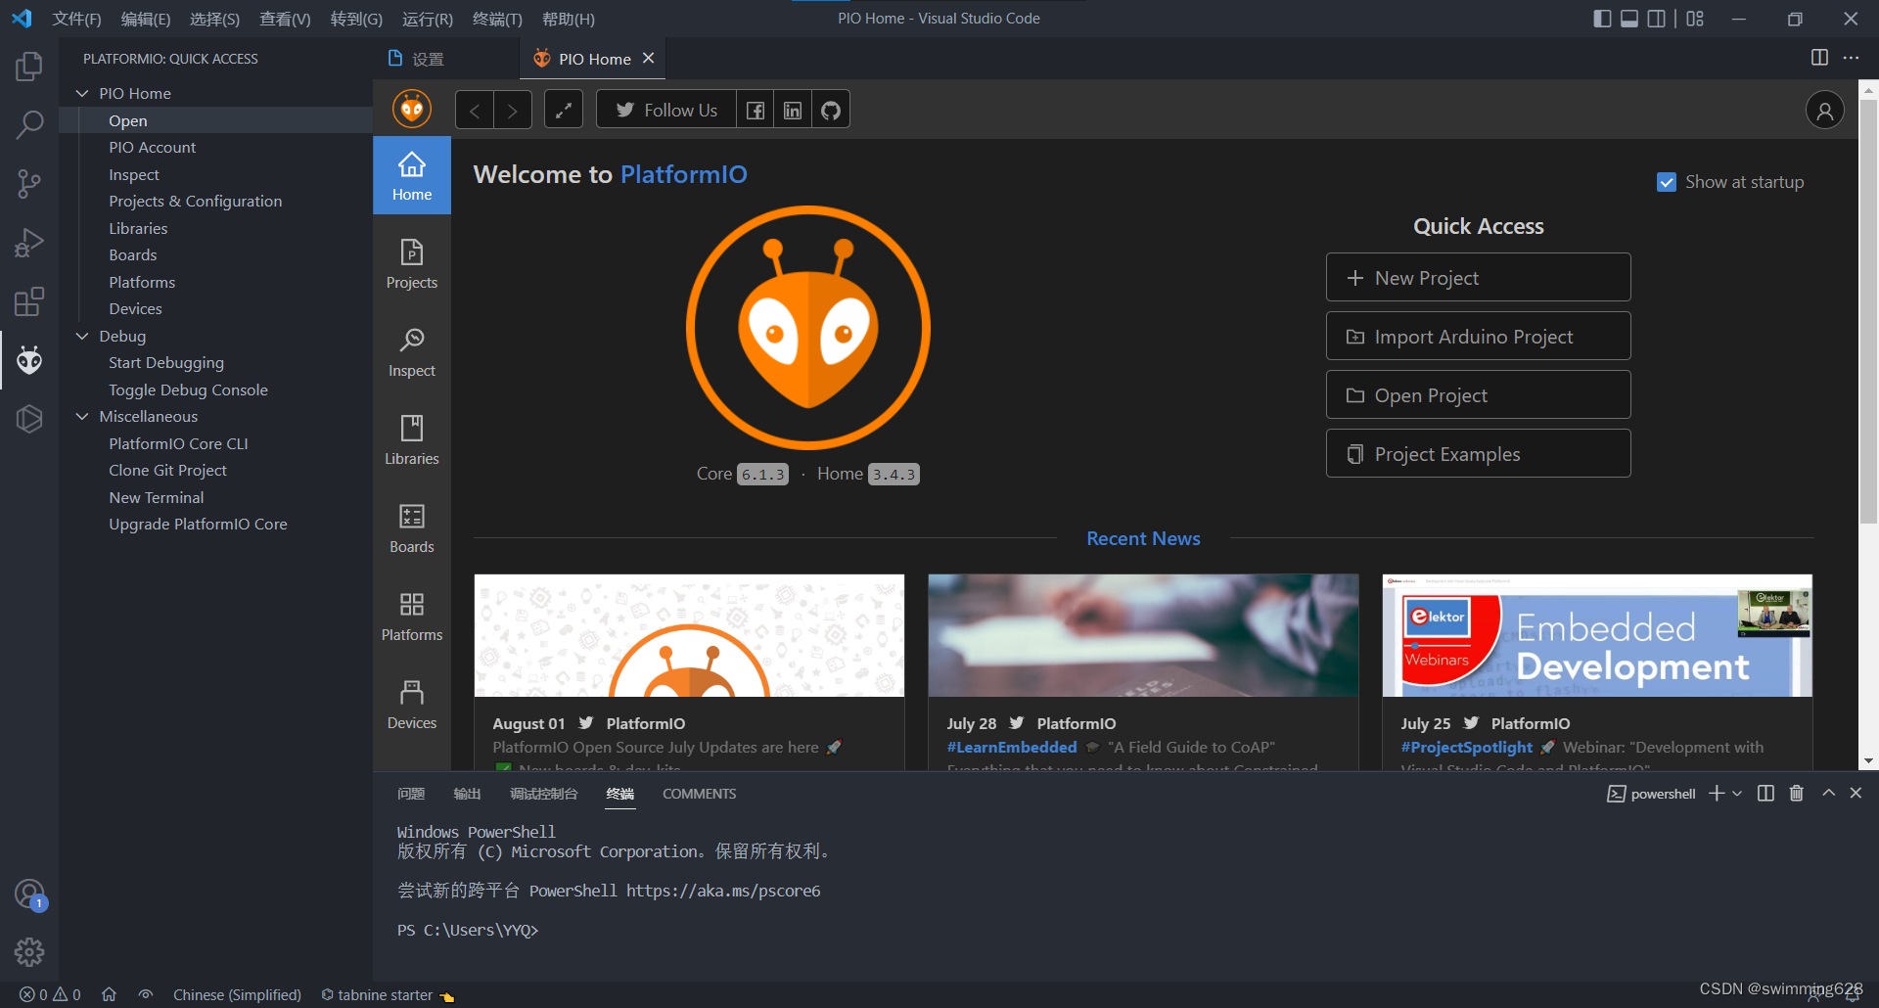Collapse the PIO Home tree section
1879x1008 pixels.
(82, 93)
